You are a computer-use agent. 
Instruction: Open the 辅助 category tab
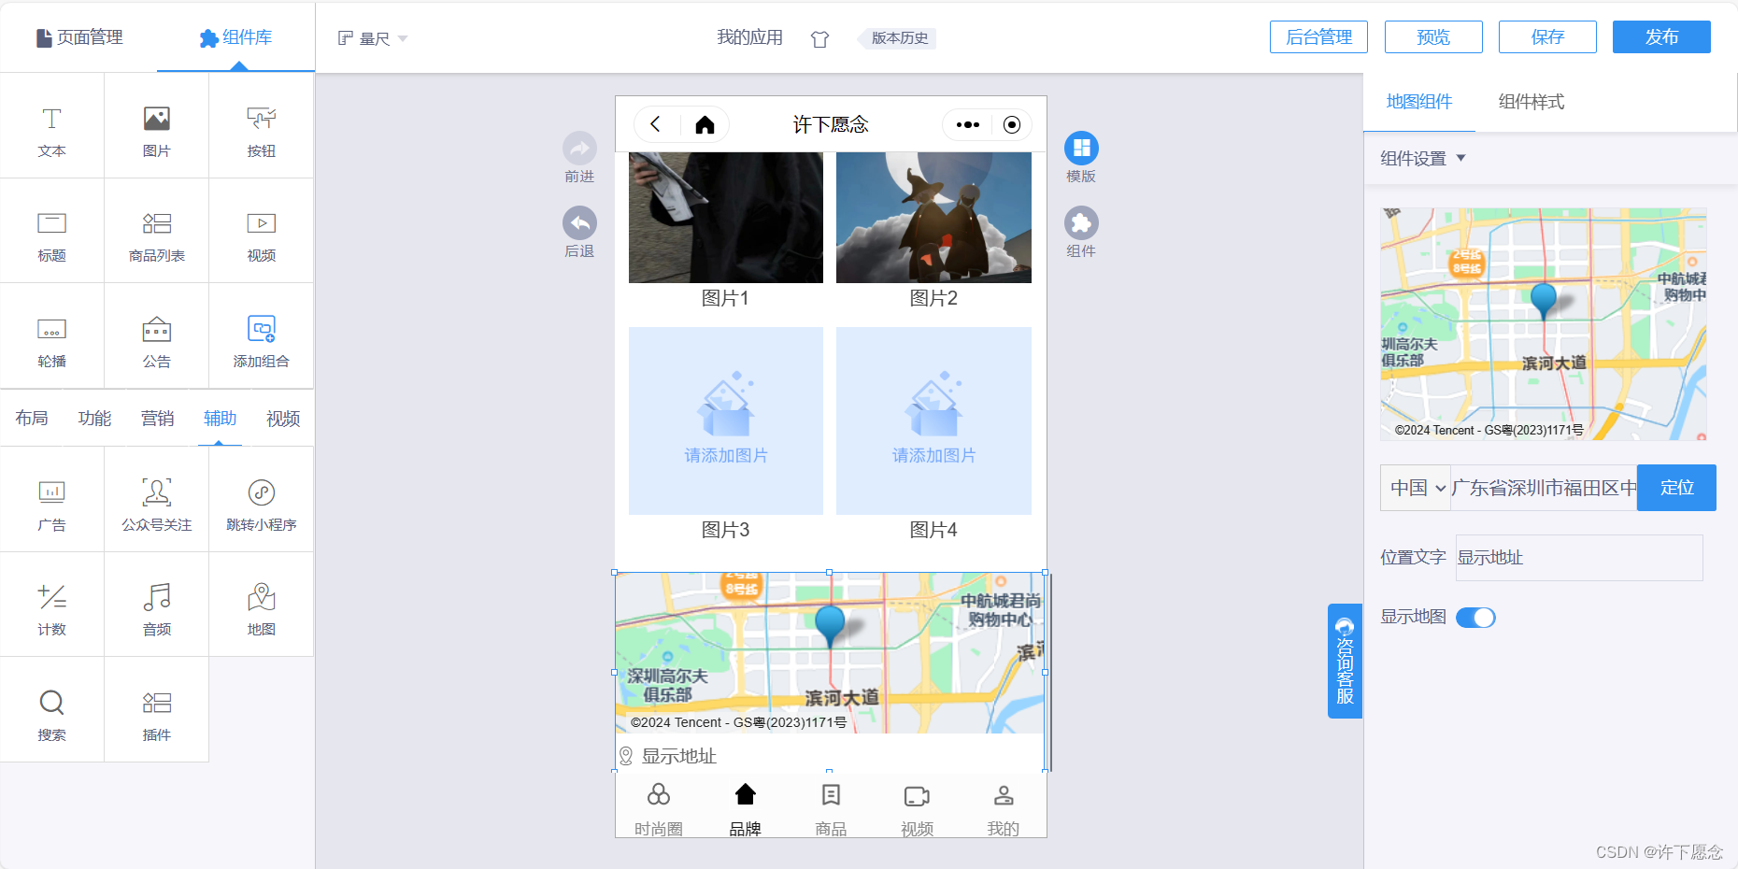click(x=221, y=419)
